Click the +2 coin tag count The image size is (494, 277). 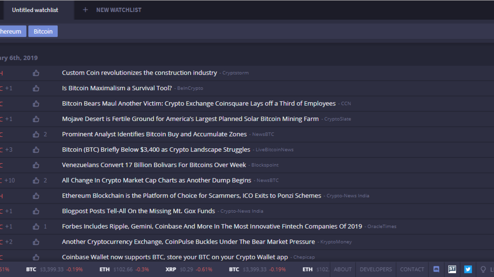pyautogui.click(x=9, y=242)
